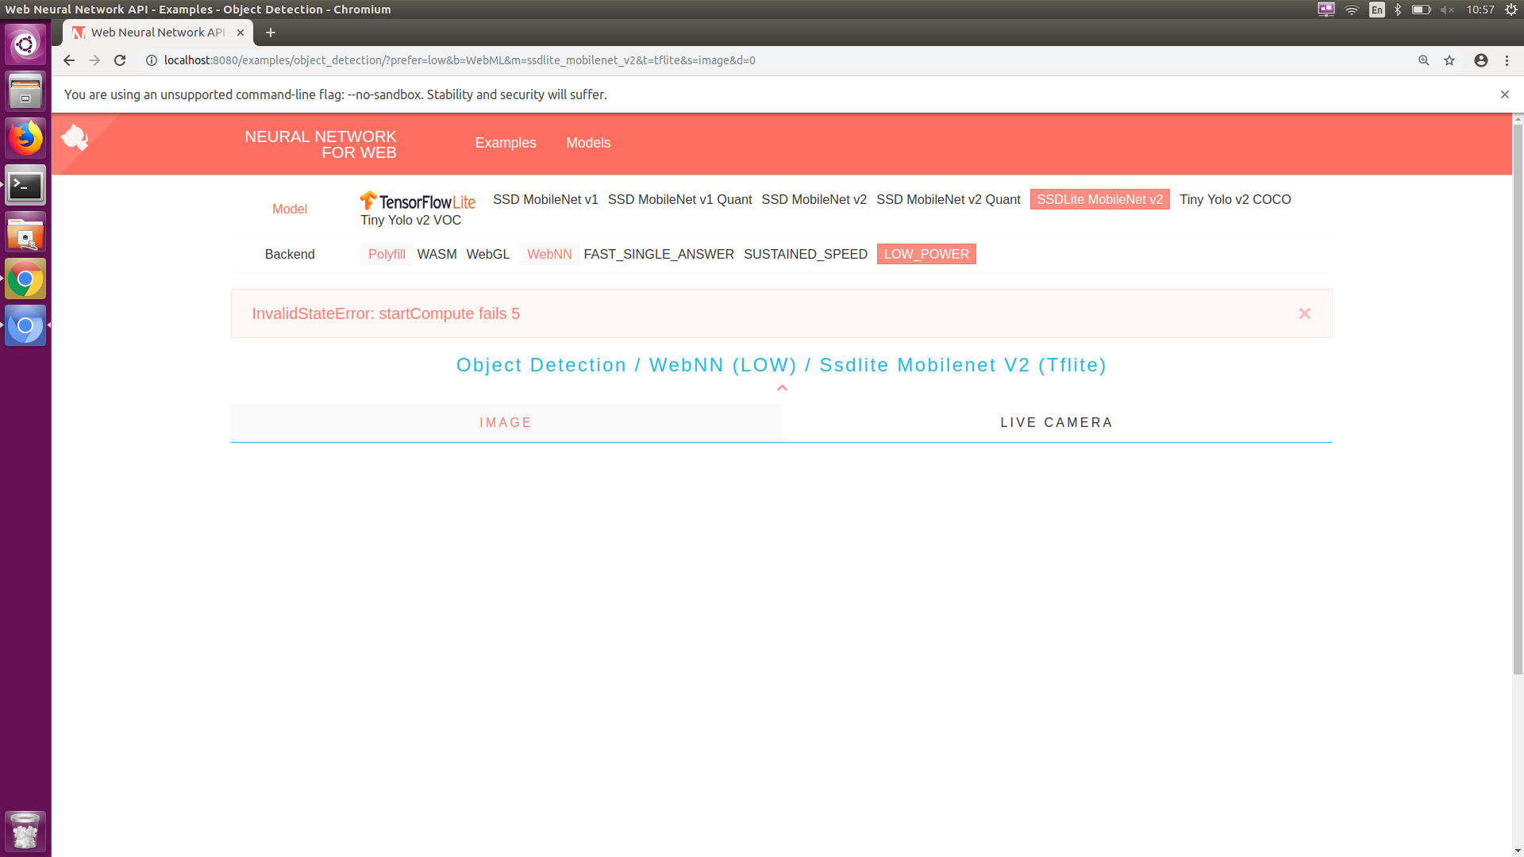1524x857 pixels.
Task: Bookmark this page with the star icon
Action: [x=1449, y=60]
